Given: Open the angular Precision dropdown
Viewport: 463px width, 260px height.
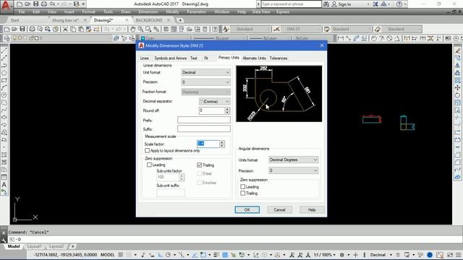Looking at the screenshot, I should pyautogui.click(x=293, y=170).
